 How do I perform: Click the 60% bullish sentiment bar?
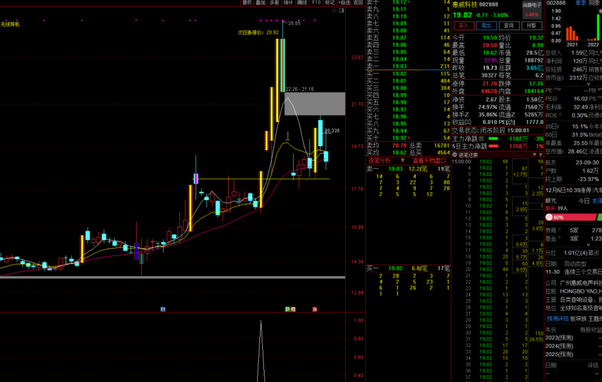coord(571,217)
